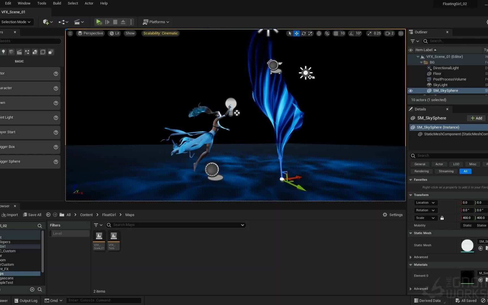Open the VFX_Scene_01 map thumbnail
This screenshot has height=305, width=488.
[99, 236]
